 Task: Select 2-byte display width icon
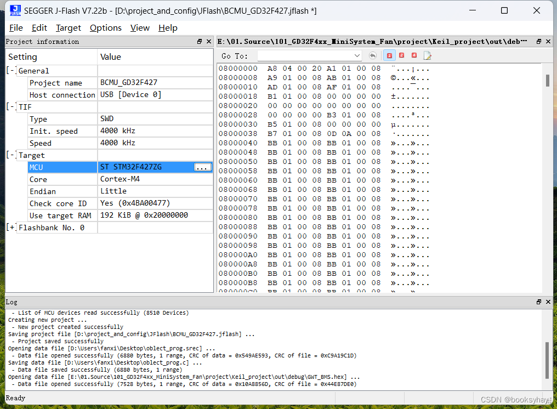coord(402,55)
